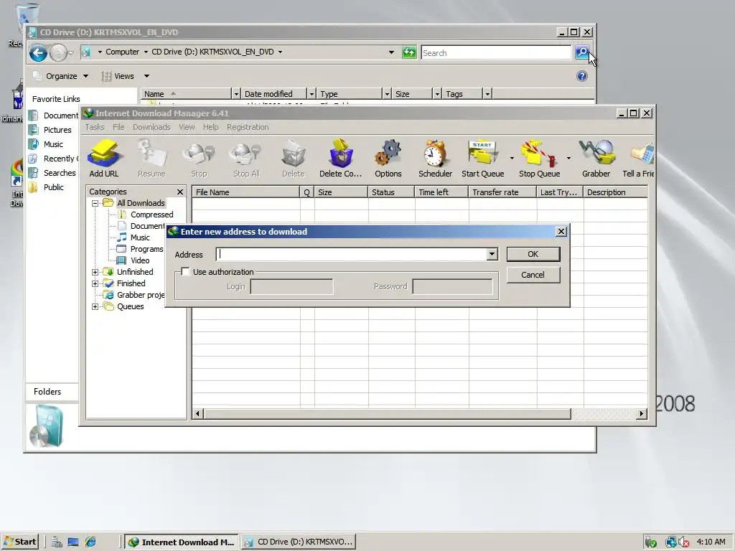Viewport: 735px width, 551px height.
Task: Click Date modified column header in Explorer
Action: pos(273,94)
